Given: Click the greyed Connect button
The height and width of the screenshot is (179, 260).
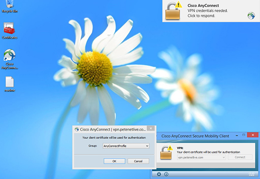Looking at the screenshot, I should click(x=240, y=157).
